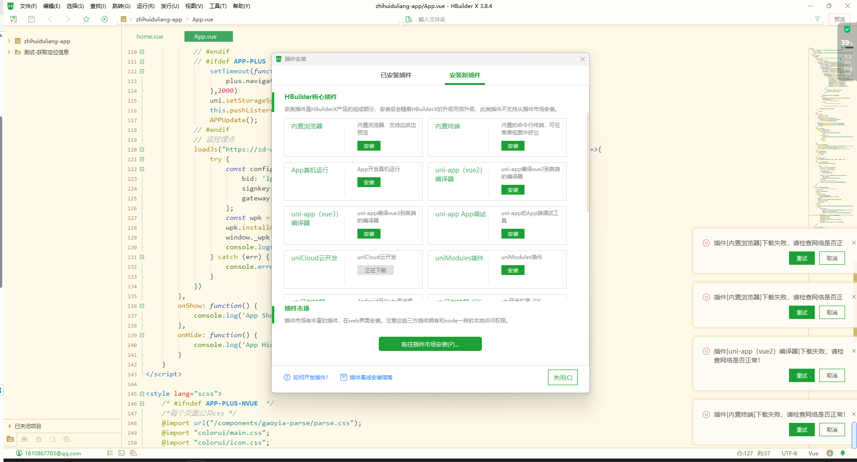Click the web browser icon in status bar
This screenshot has height=462, width=857.
click(x=133, y=453)
